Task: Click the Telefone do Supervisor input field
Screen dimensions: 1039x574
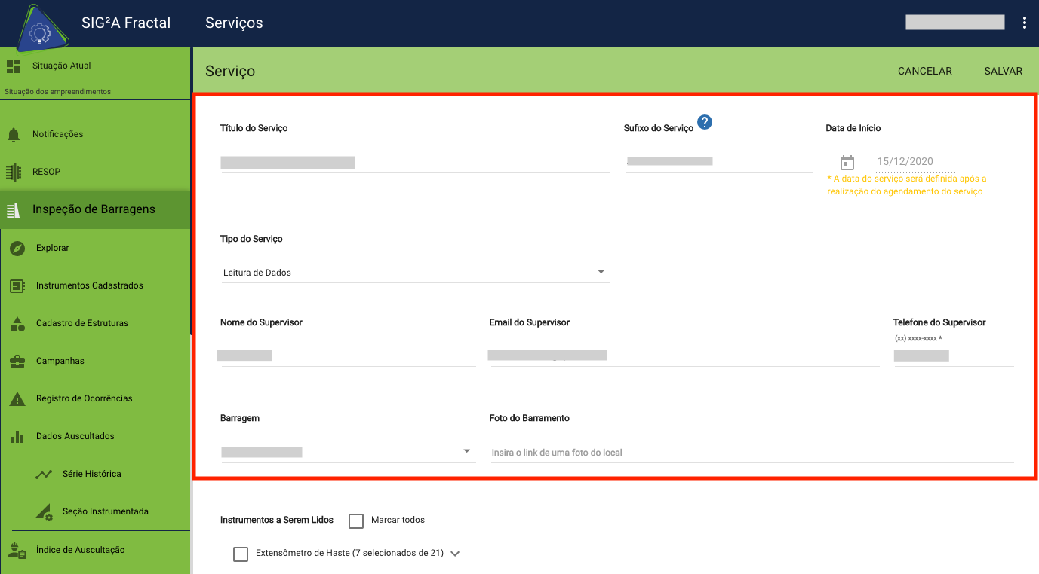Action: (x=953, y=356)
